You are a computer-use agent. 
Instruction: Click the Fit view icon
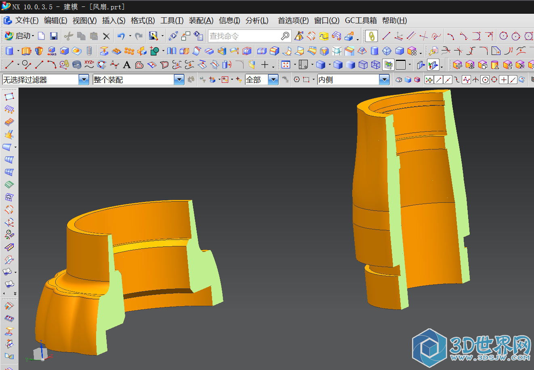[286, 65]
